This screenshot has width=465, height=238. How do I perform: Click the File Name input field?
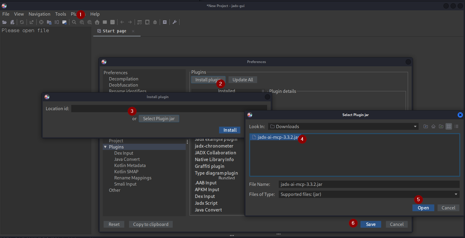369,184
